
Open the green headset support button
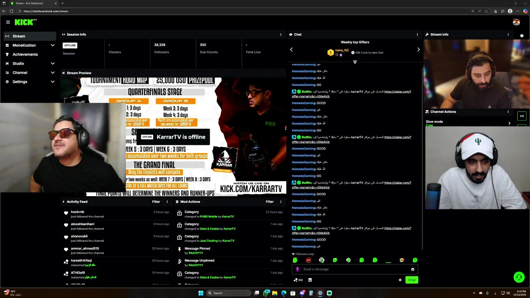[x=519, y=277]
